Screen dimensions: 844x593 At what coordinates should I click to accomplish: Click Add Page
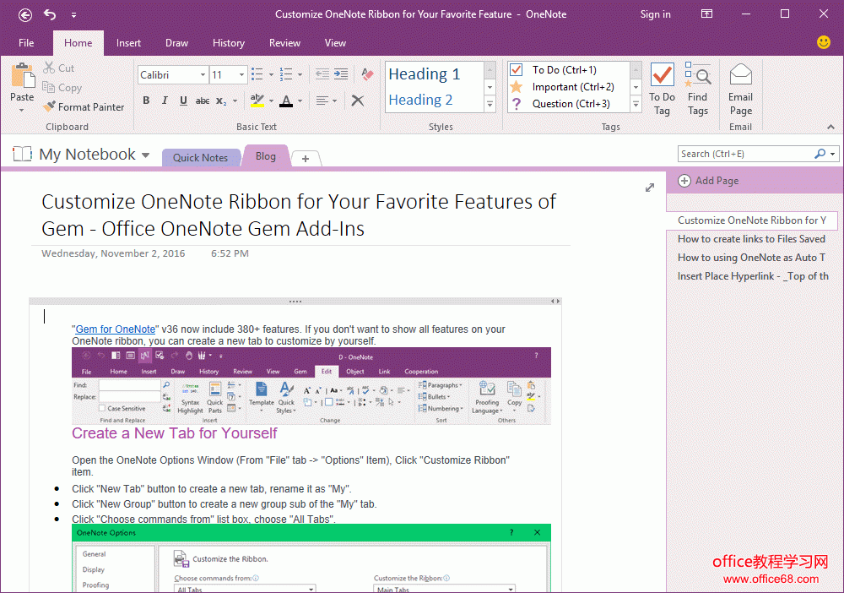coord(708,181)
